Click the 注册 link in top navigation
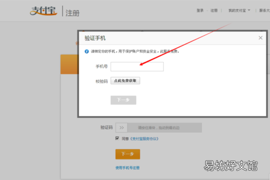Screen dimensions: 270x180 (x=214, y=10)
